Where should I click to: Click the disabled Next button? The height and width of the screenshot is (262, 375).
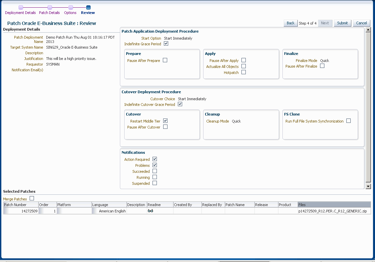click(x=325, y=23)
